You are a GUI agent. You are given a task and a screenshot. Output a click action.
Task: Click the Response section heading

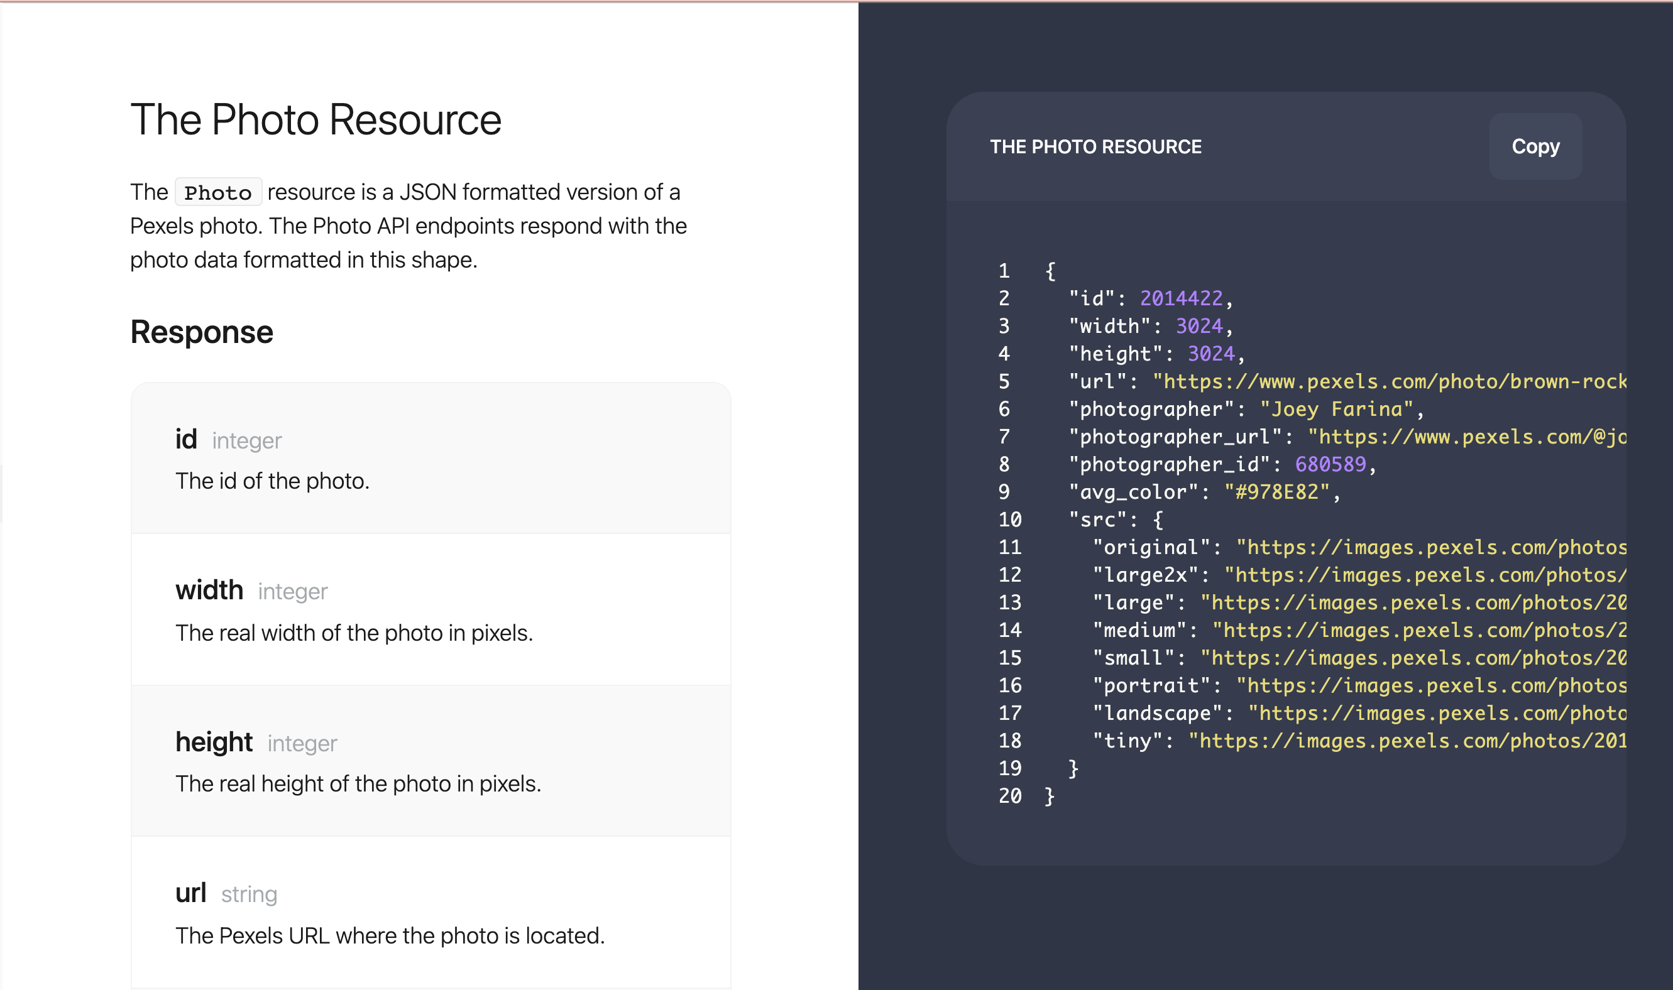pos(202,332)
